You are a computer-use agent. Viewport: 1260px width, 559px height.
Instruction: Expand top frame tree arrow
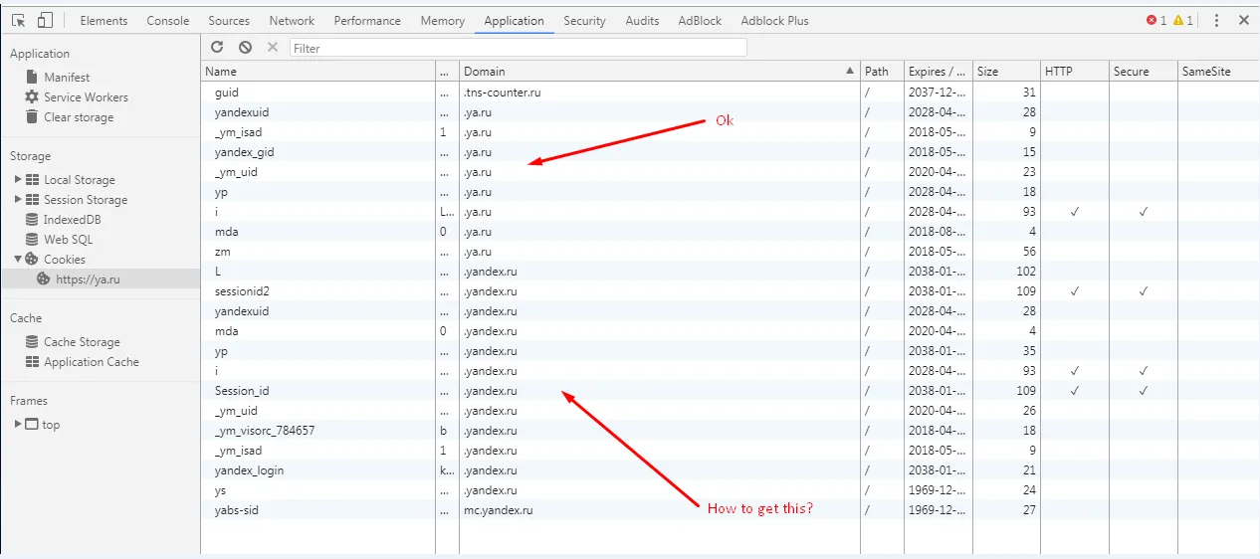[18, 424]
